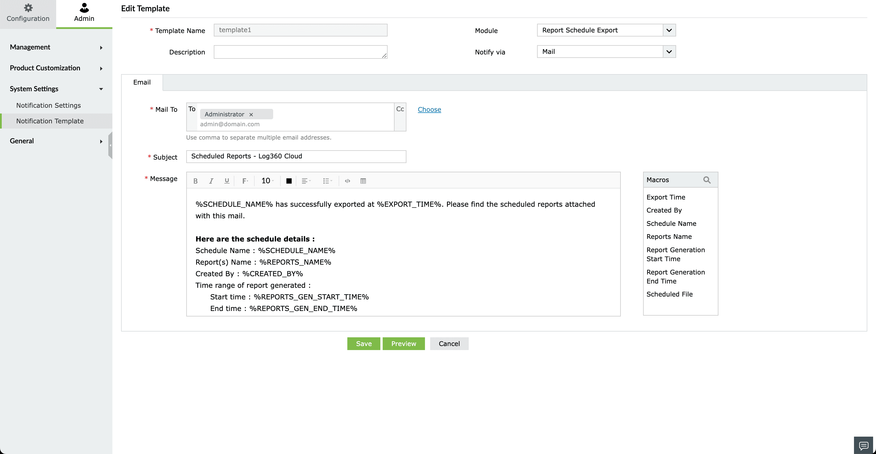Image resolution: width=876 pixels, height=454 pixels.
Task: Open the bullet list options
Action: pyautogui.click(x=327, y=181)
